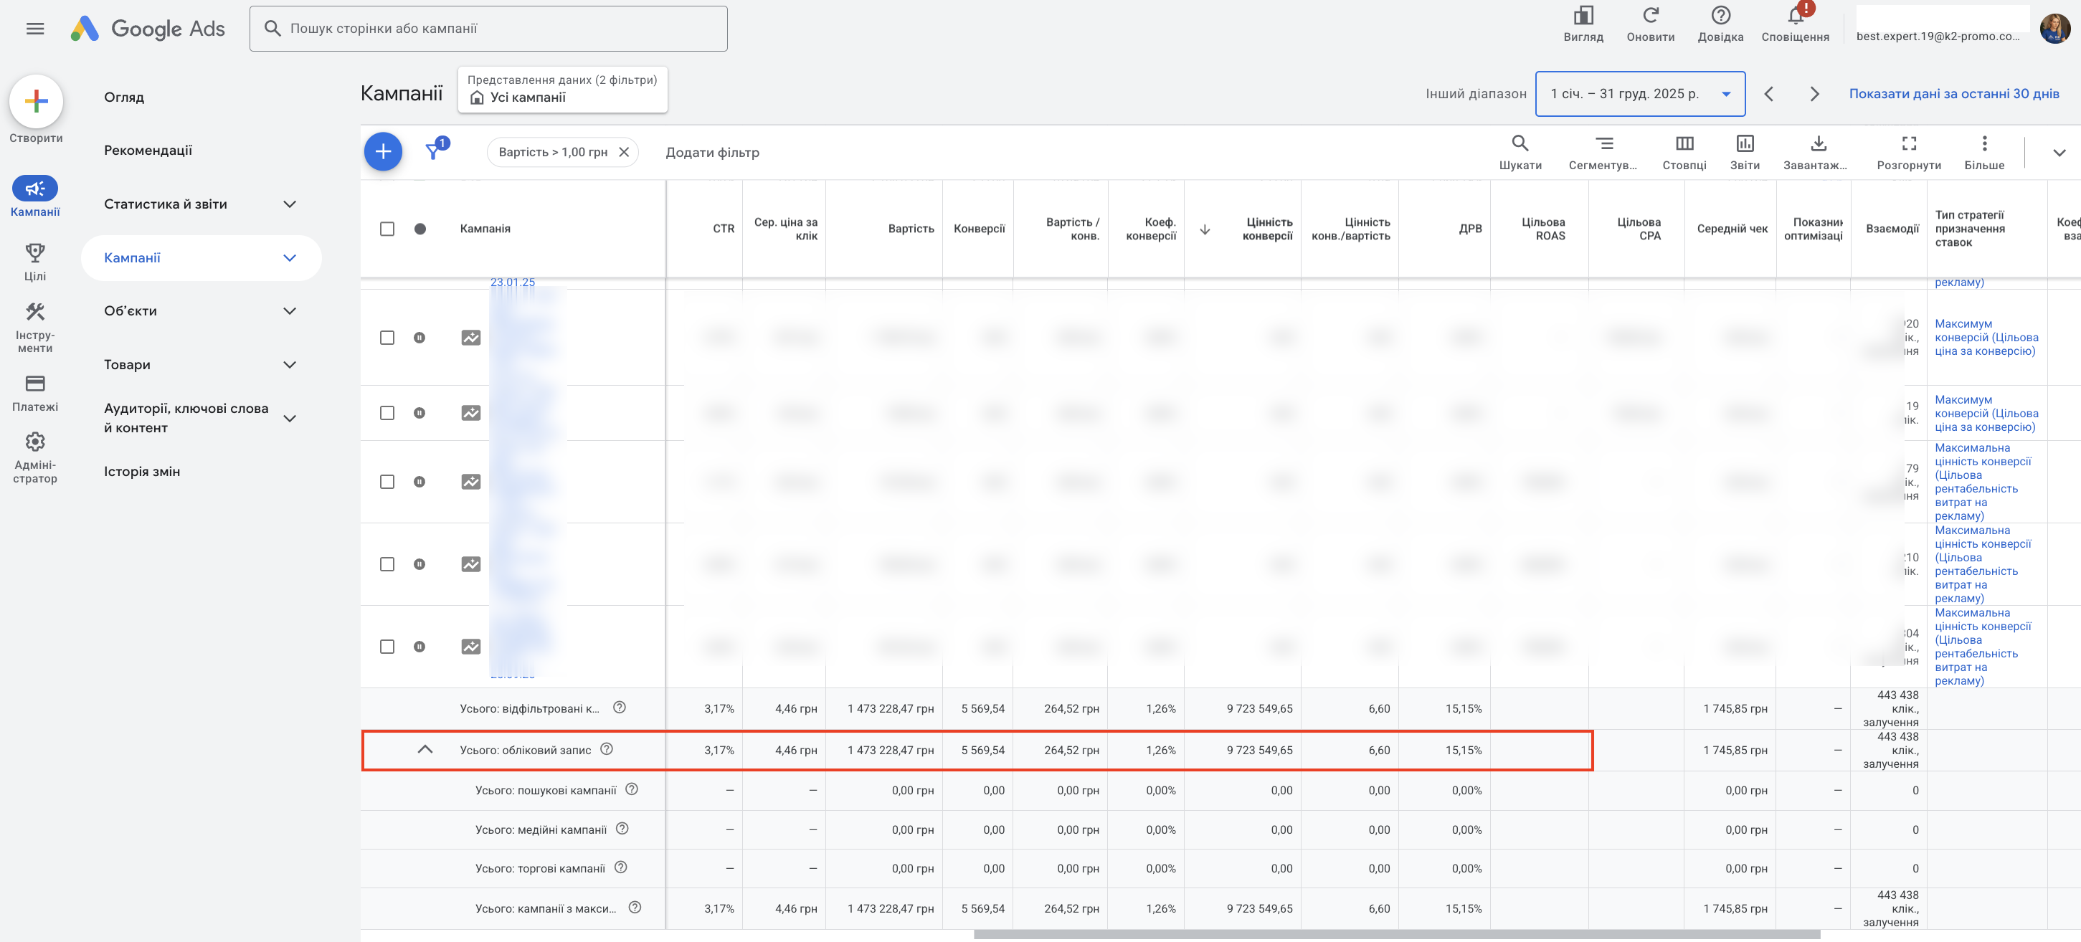Check the first campaign row checkbox

tap(387, 338)
